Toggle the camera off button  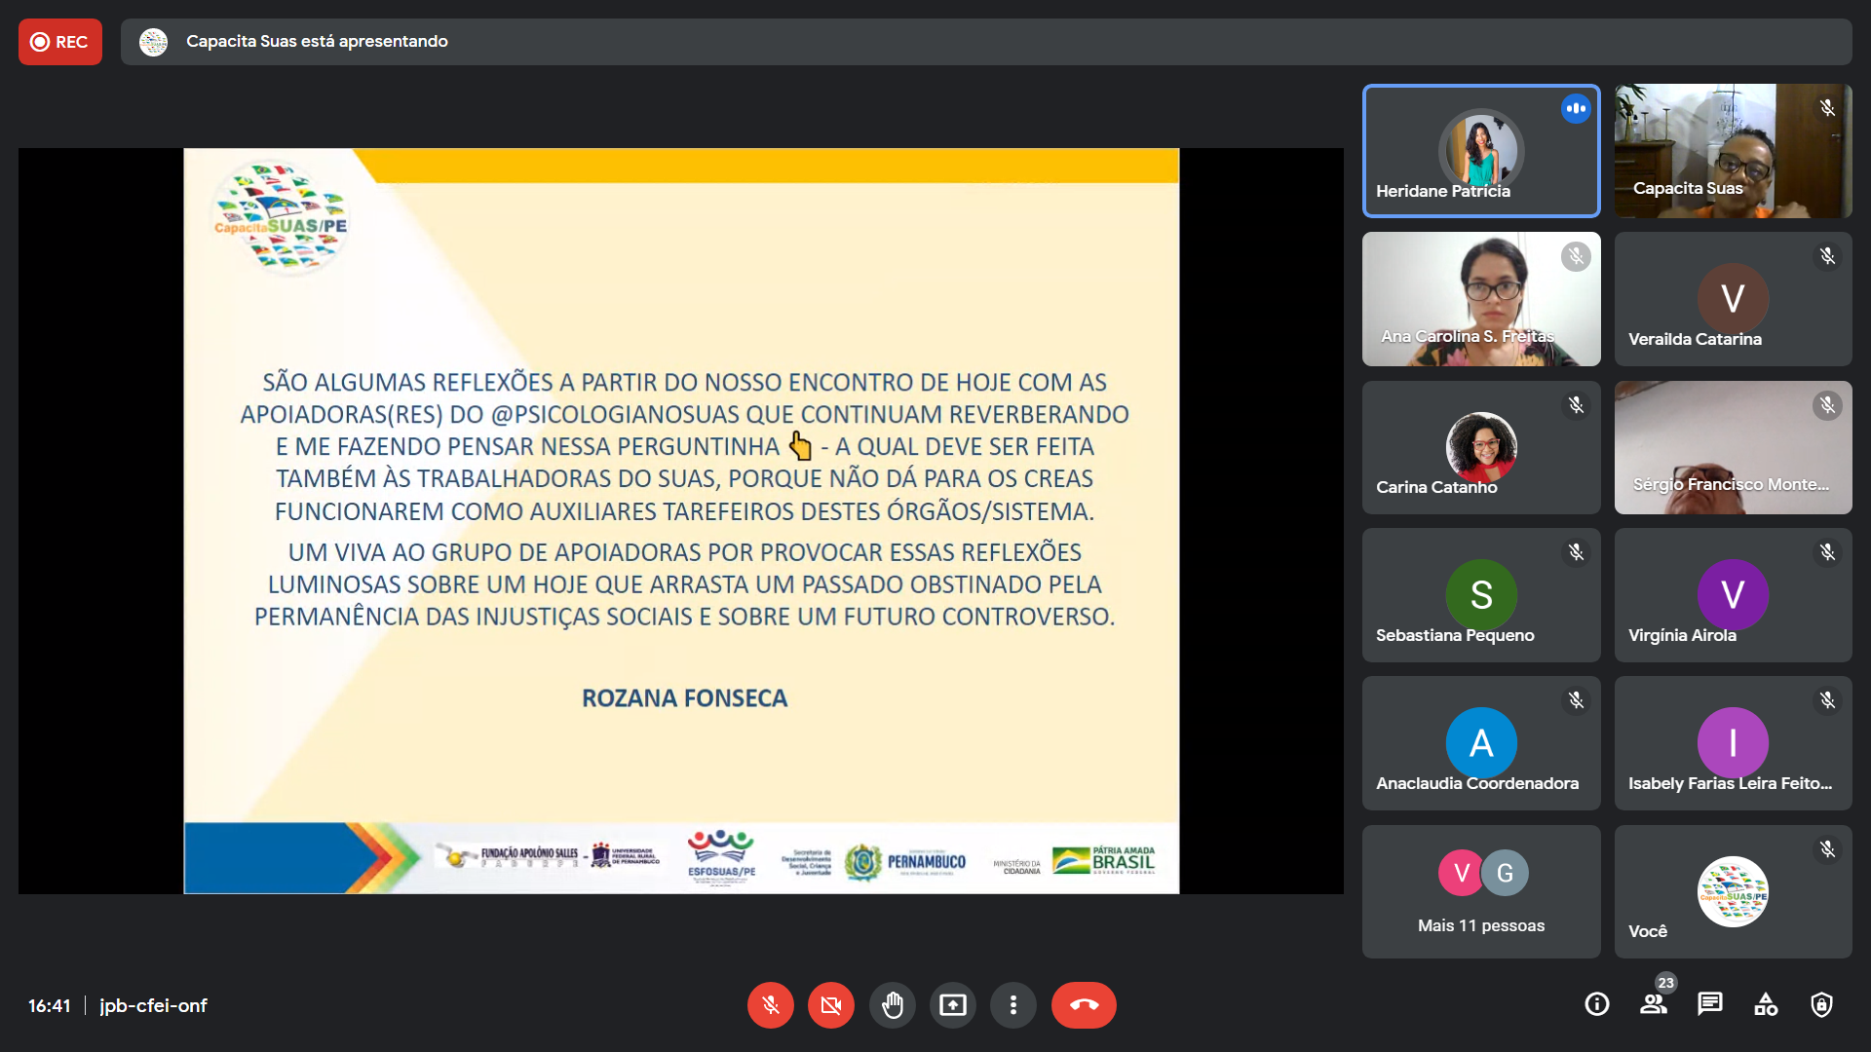point(830,1005)
